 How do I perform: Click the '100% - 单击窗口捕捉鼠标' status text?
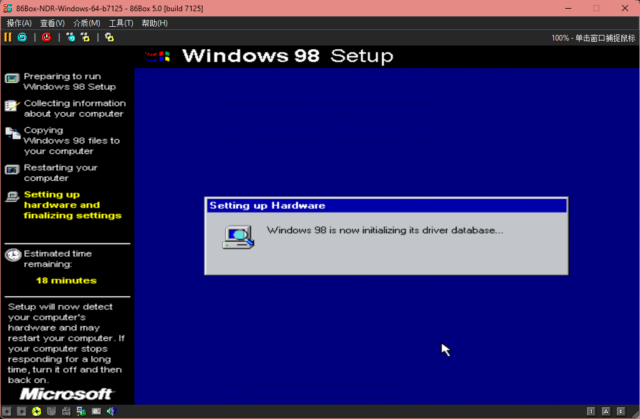click(593, 38)
